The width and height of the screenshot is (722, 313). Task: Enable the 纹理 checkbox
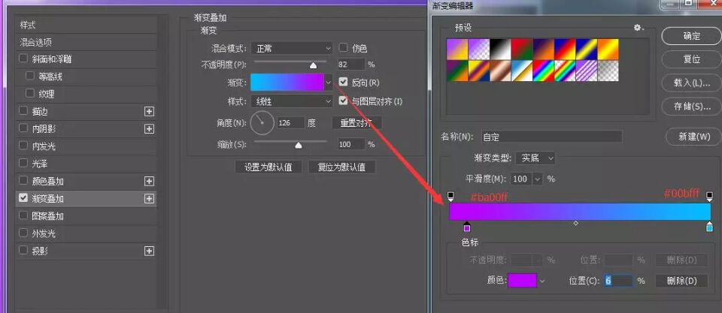tap(30, 93)
